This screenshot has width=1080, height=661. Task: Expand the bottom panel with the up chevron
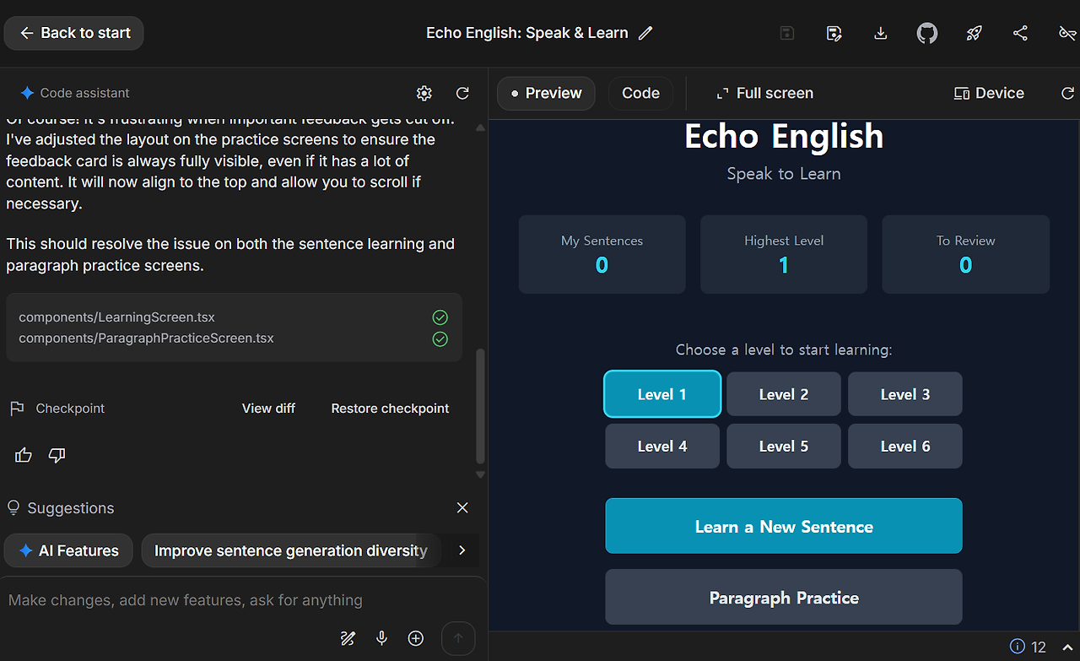pyautogui.click(x=1066, y=647)
